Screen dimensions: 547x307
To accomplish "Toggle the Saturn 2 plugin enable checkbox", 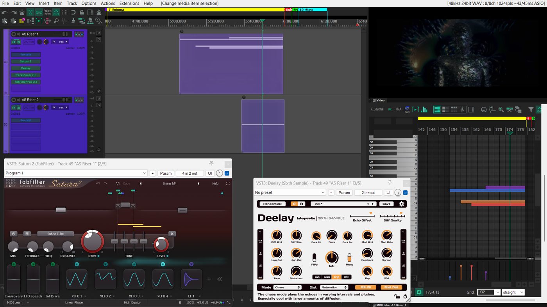I will (x=227, y=173).
